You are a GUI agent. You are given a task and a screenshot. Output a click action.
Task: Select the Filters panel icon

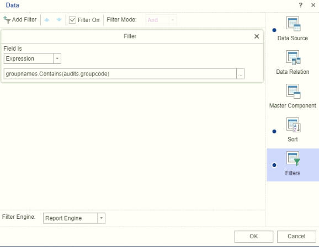293,159
